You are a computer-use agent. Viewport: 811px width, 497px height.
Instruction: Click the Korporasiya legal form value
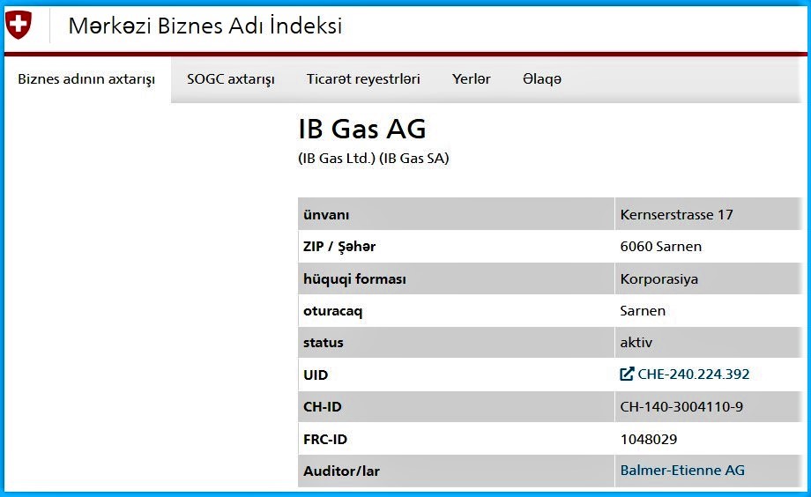(x=659, y=279)
